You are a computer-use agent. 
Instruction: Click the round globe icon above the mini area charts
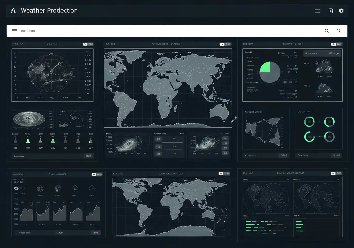[x=58, y=189]
